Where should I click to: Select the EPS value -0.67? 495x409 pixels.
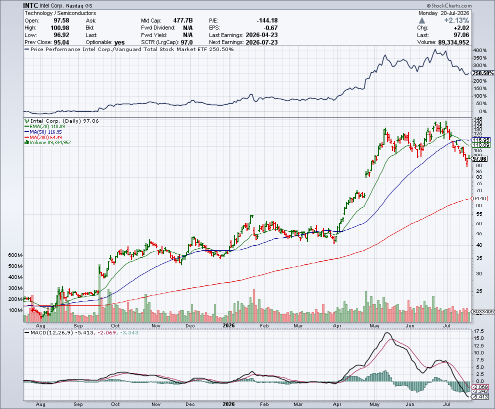pyautogui.click(x=270, y=28)
